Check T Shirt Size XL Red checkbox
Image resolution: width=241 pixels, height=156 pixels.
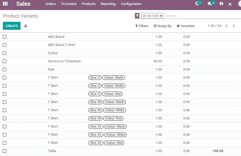pyautogui.click(x=4, y=143)
